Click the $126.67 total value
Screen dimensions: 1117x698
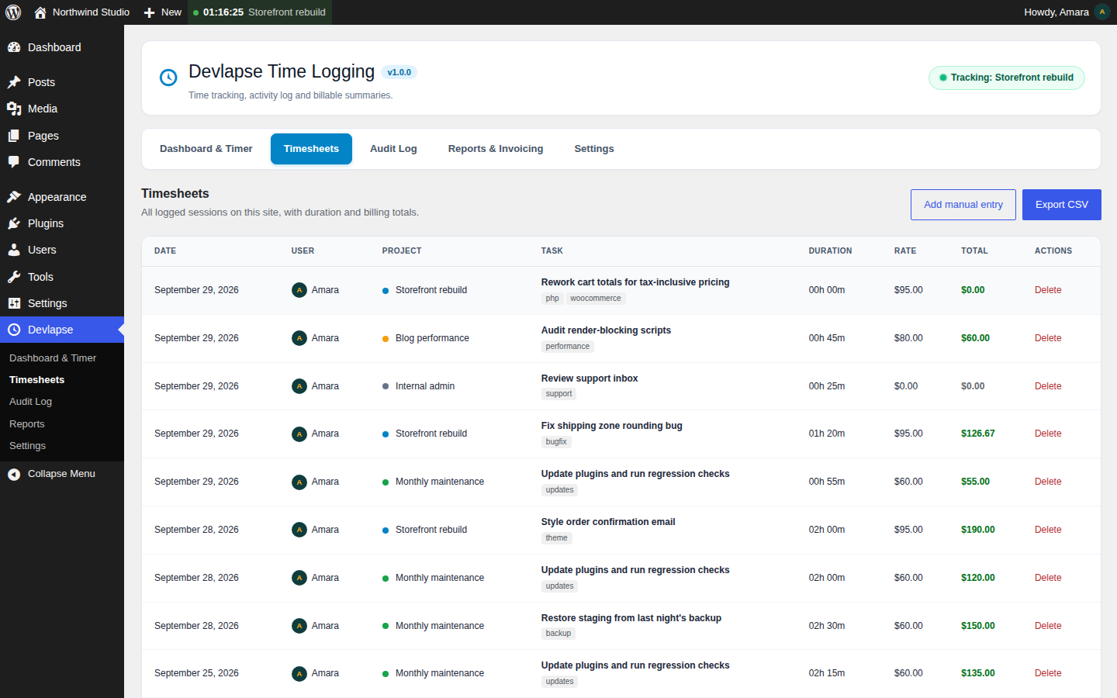(978, 434)
